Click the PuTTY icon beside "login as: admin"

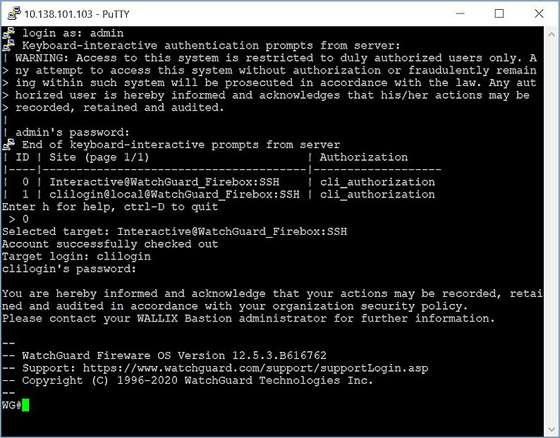point(8,33)
